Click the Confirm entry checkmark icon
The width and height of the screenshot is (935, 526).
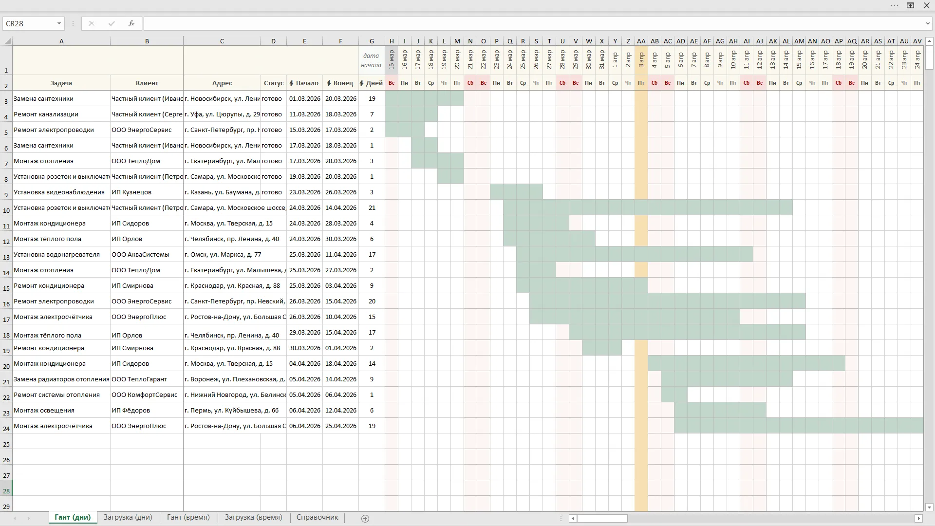(x=112, y=23)
